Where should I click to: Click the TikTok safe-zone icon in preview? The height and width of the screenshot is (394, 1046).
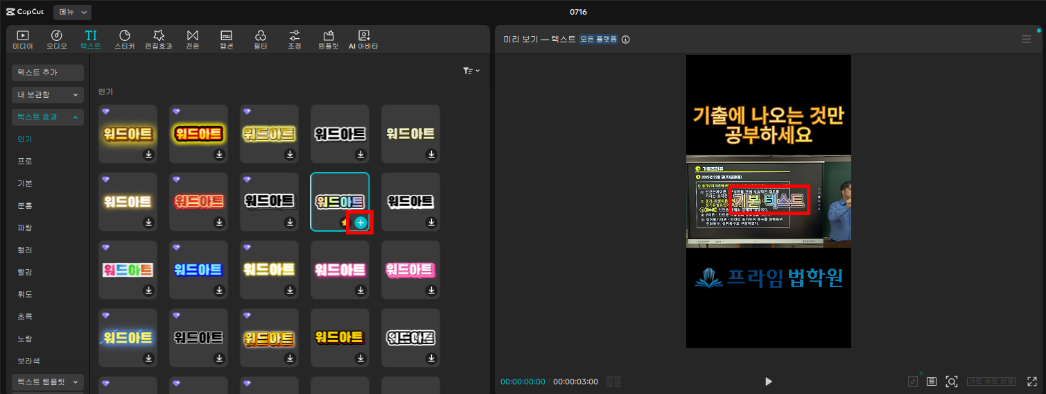pos(913,382)
